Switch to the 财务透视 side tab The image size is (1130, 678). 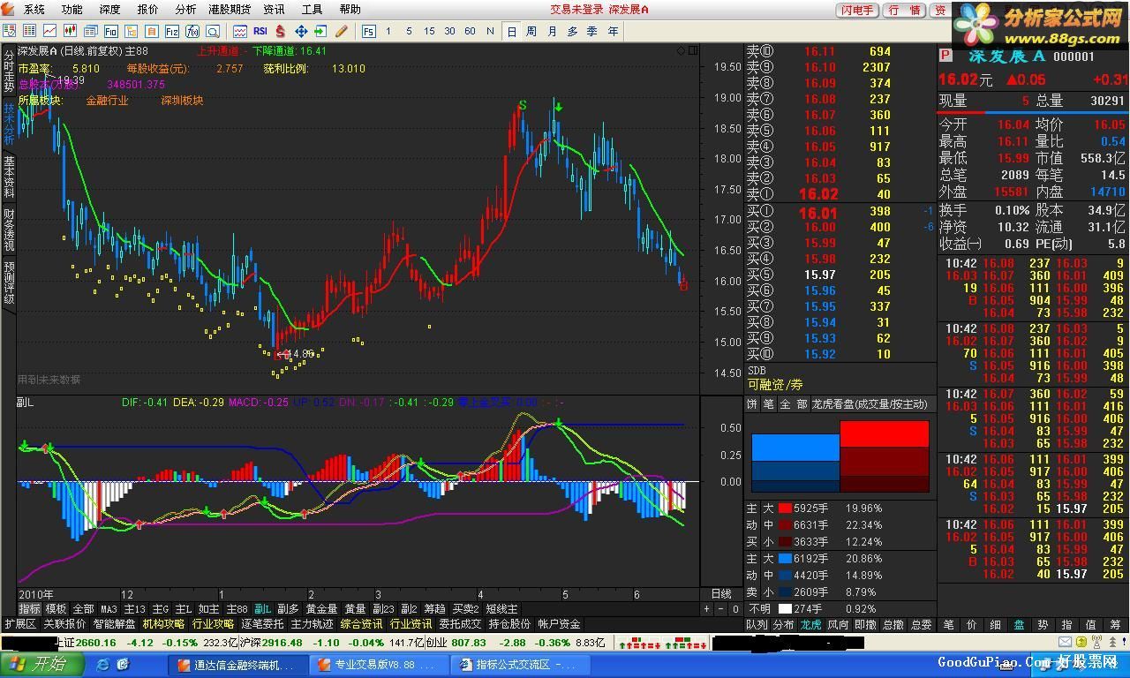tap(8, 230)
